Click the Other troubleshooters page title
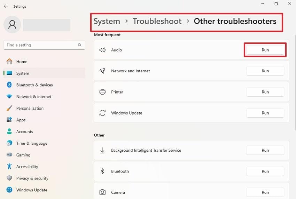 [235, 21]
